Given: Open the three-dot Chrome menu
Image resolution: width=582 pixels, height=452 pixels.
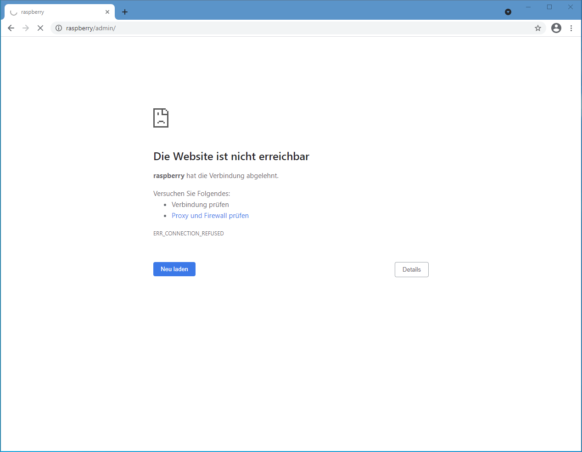Looking at the screenshot, I should pos(571,28).
